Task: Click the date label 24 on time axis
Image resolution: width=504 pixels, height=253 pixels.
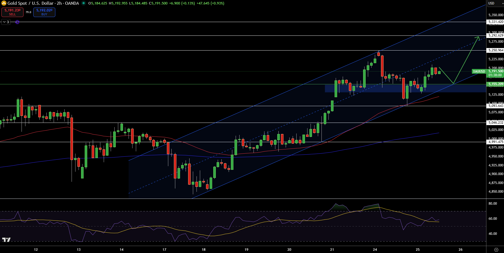Action: tap(375, 249)
